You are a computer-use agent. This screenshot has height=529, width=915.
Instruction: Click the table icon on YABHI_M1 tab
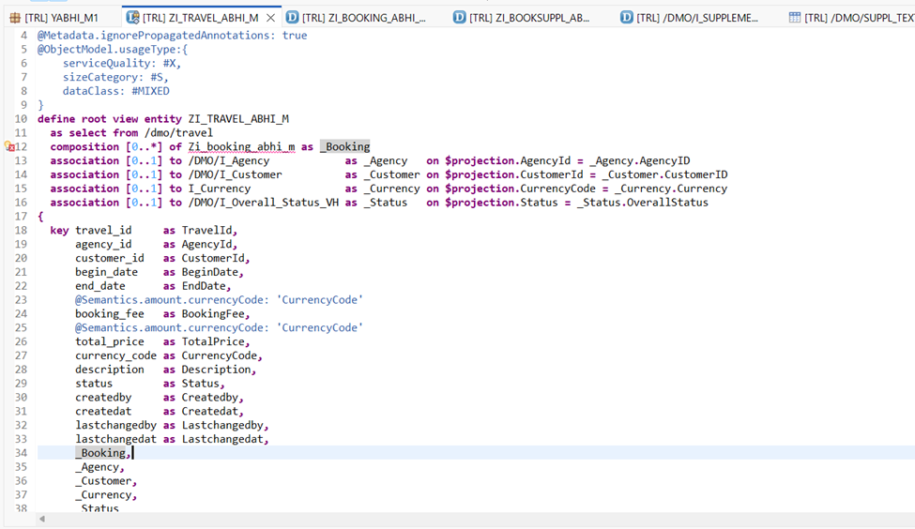click(15, 18)
